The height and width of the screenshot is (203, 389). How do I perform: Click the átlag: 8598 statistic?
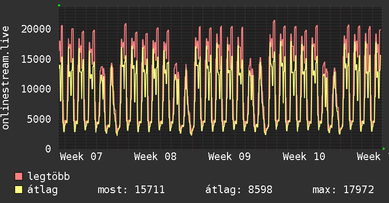click(x=238, y=190)
